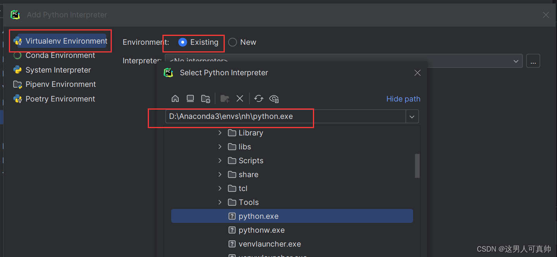
Task: Click the Hide path link
Action: pos(403,99)
